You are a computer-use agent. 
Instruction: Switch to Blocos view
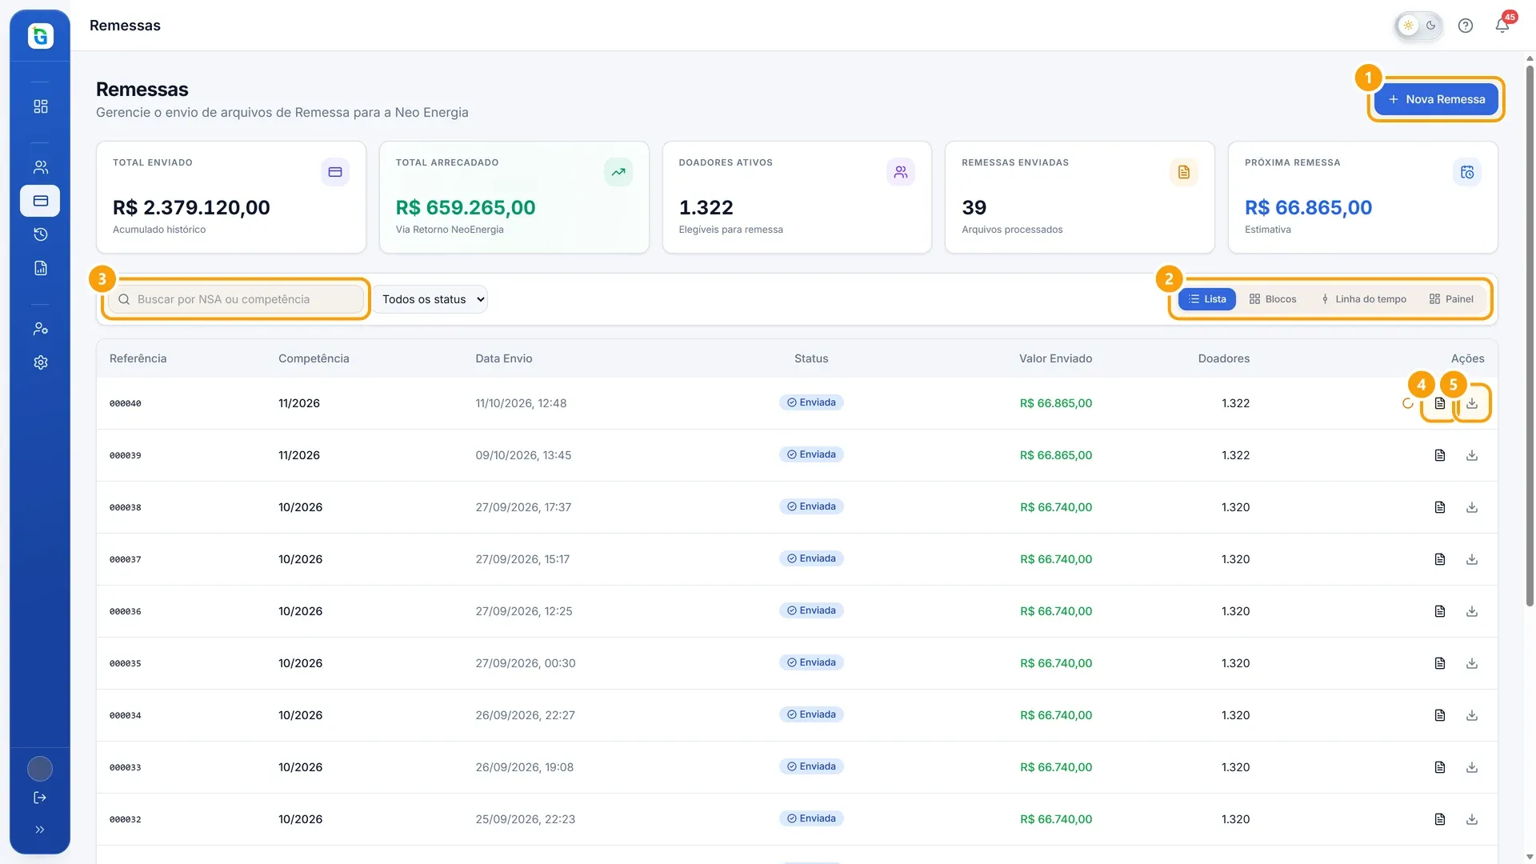coord(1273,299)
